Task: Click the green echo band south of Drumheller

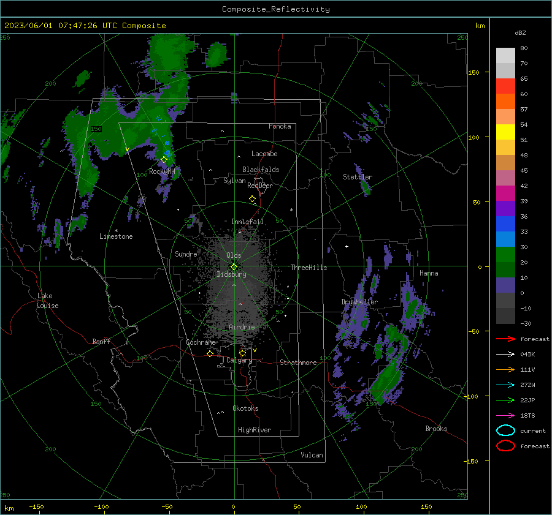Action: [386, 382]
